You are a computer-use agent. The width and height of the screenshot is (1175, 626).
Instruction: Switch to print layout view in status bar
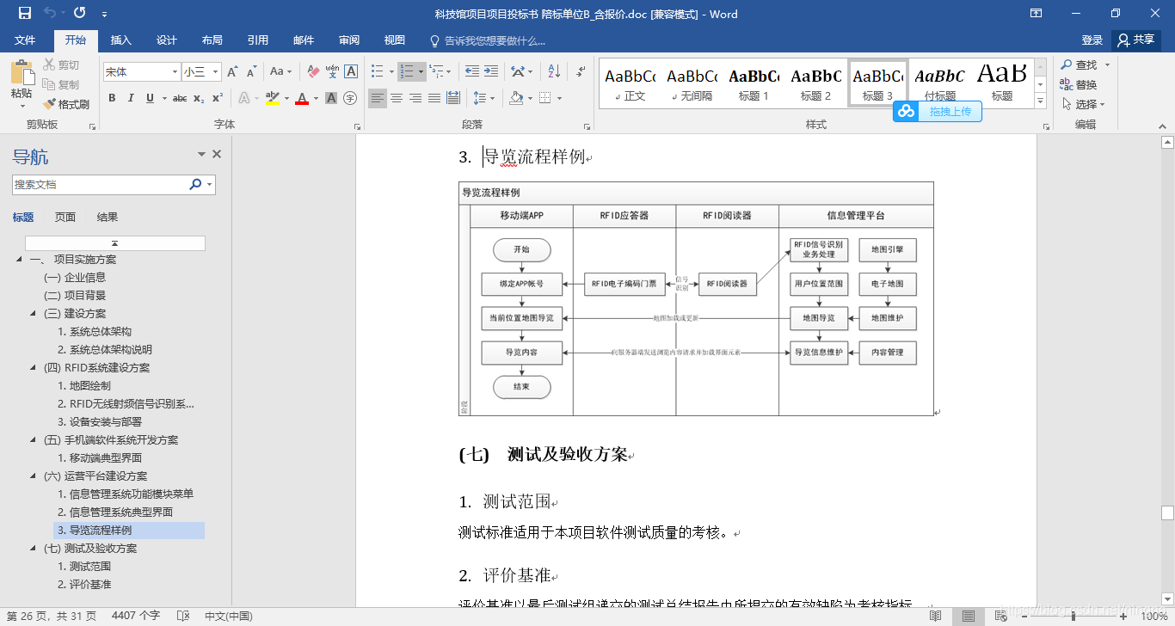point(969,617)
